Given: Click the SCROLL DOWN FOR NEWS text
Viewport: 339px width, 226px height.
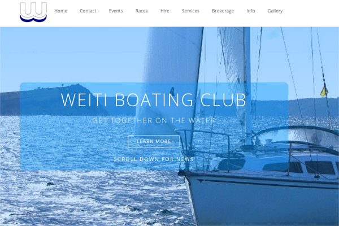Looking at the screenshot, I should click(x=154, y=159).
